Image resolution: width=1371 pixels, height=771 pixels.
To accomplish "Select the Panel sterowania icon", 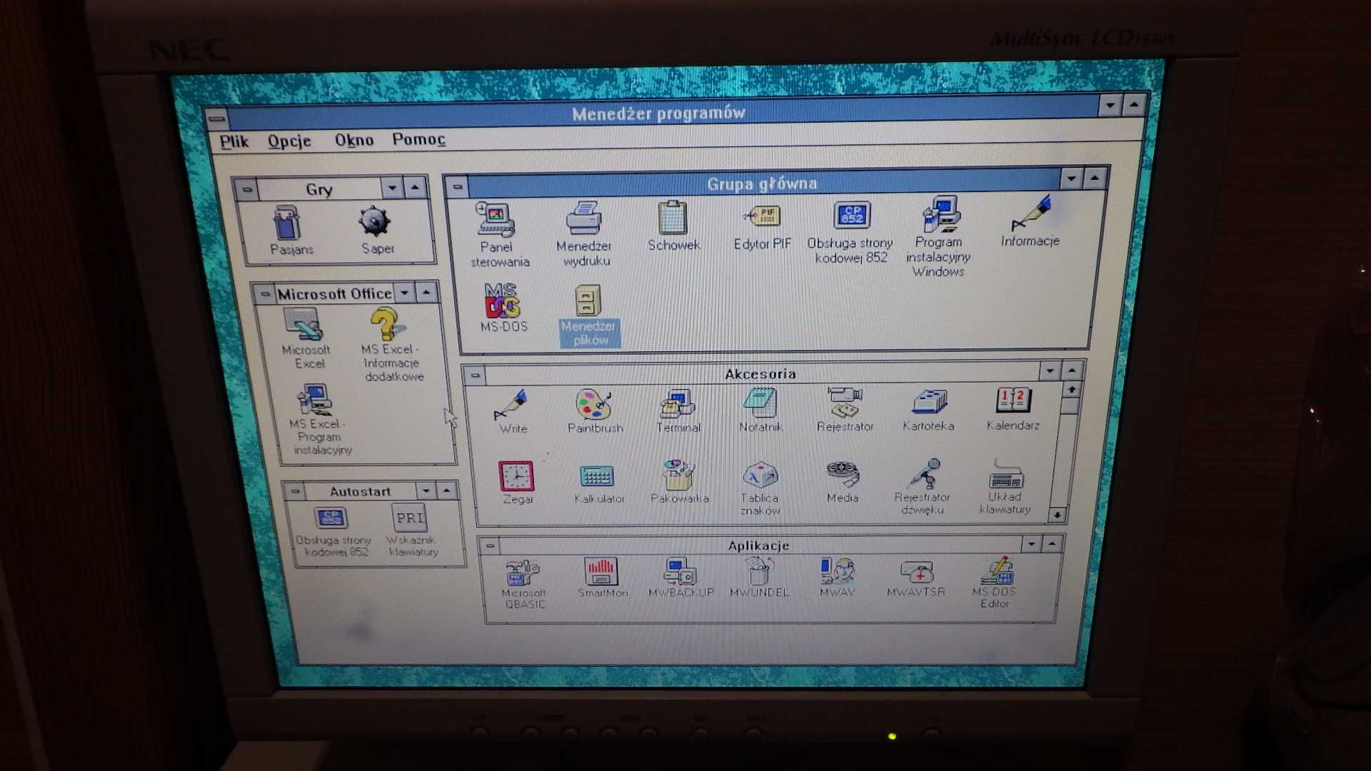I will (496, 219).
